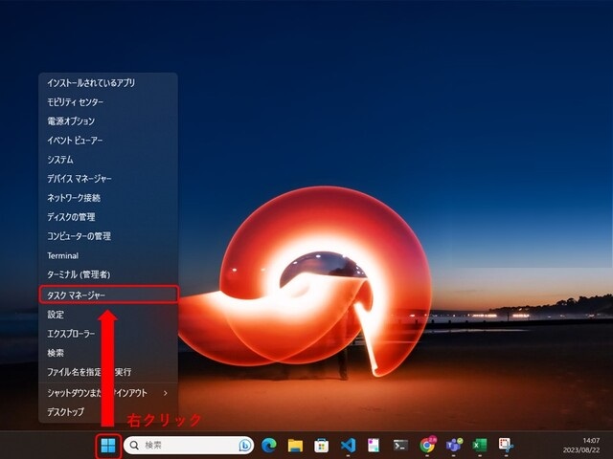The image size is (613, 459).
Task: Open Snipping Tool taskbar icon
Action: tap(506, 445)
